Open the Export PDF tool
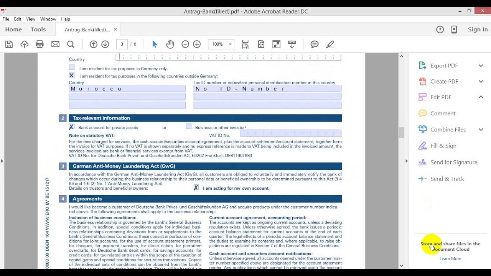The image size is (491, 276). click(x=444, y=66)
